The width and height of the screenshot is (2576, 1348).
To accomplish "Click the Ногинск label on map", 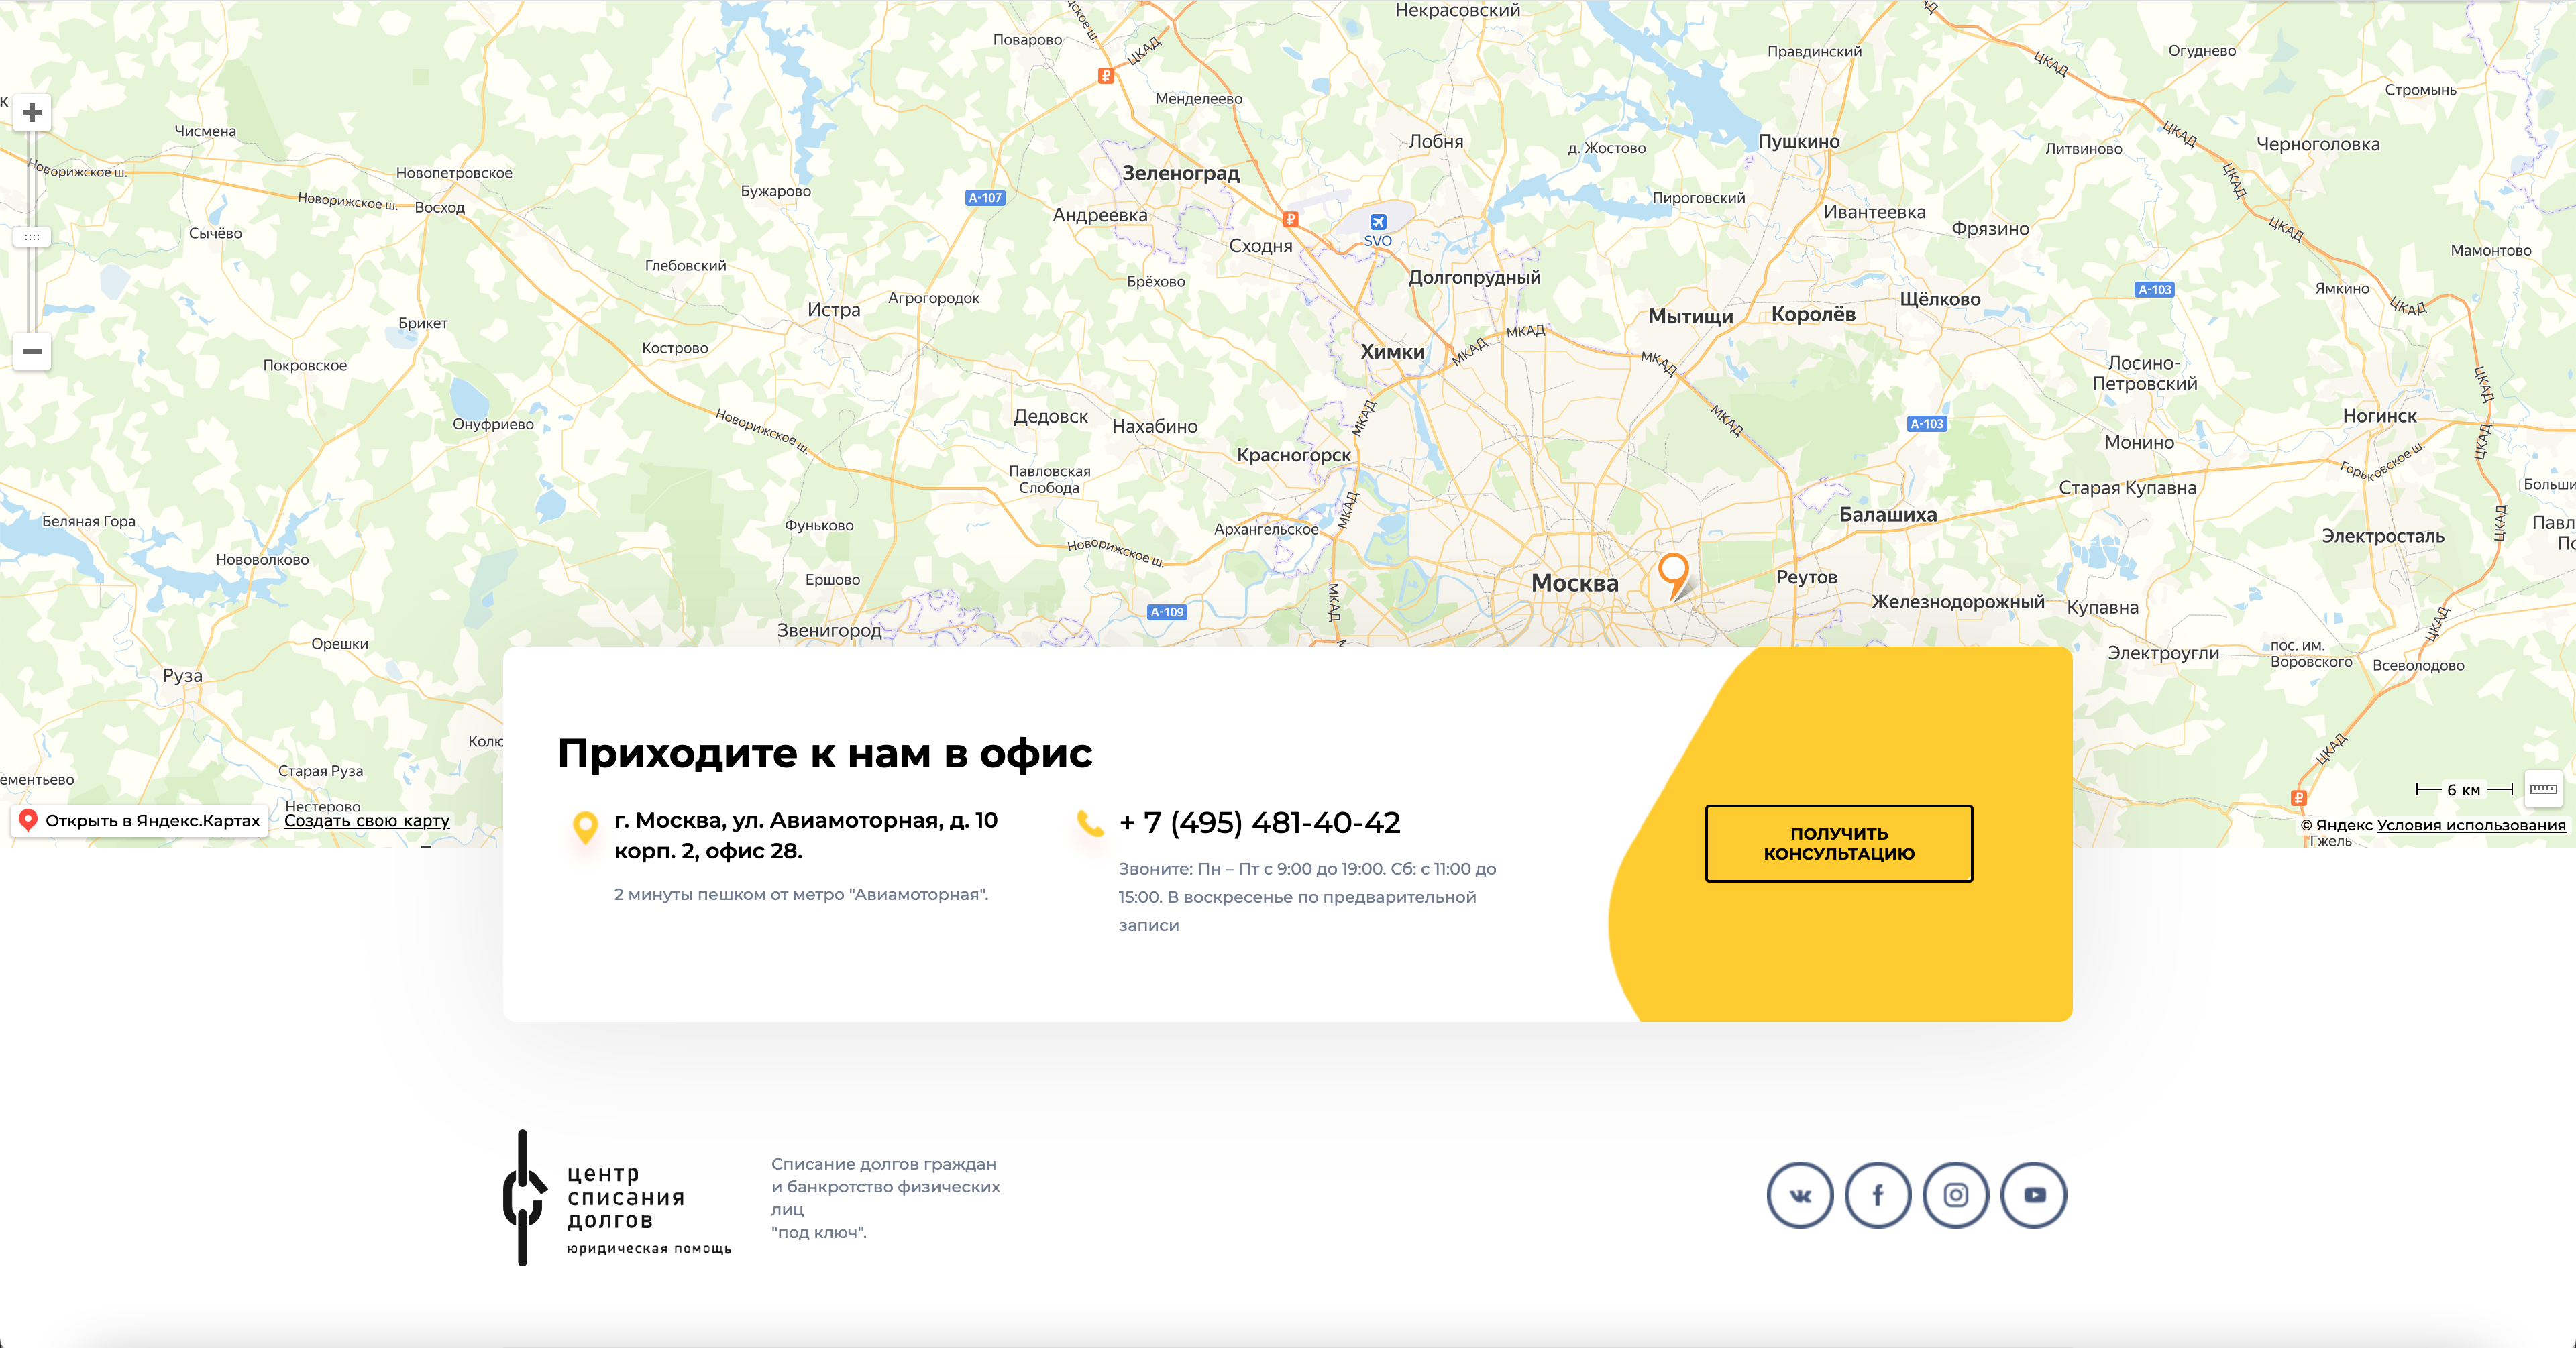I will pyautogui.click(x=2380, y=416).
